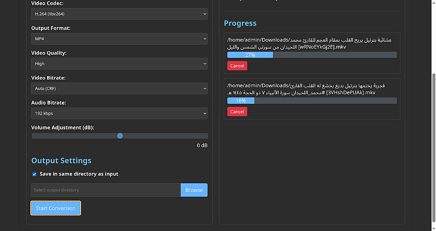The height and width of the screenshot is (231, 436).
Task: Focus the Select output directory field
Action: (106, 190)
